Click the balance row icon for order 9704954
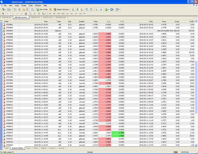 point(4,31)
